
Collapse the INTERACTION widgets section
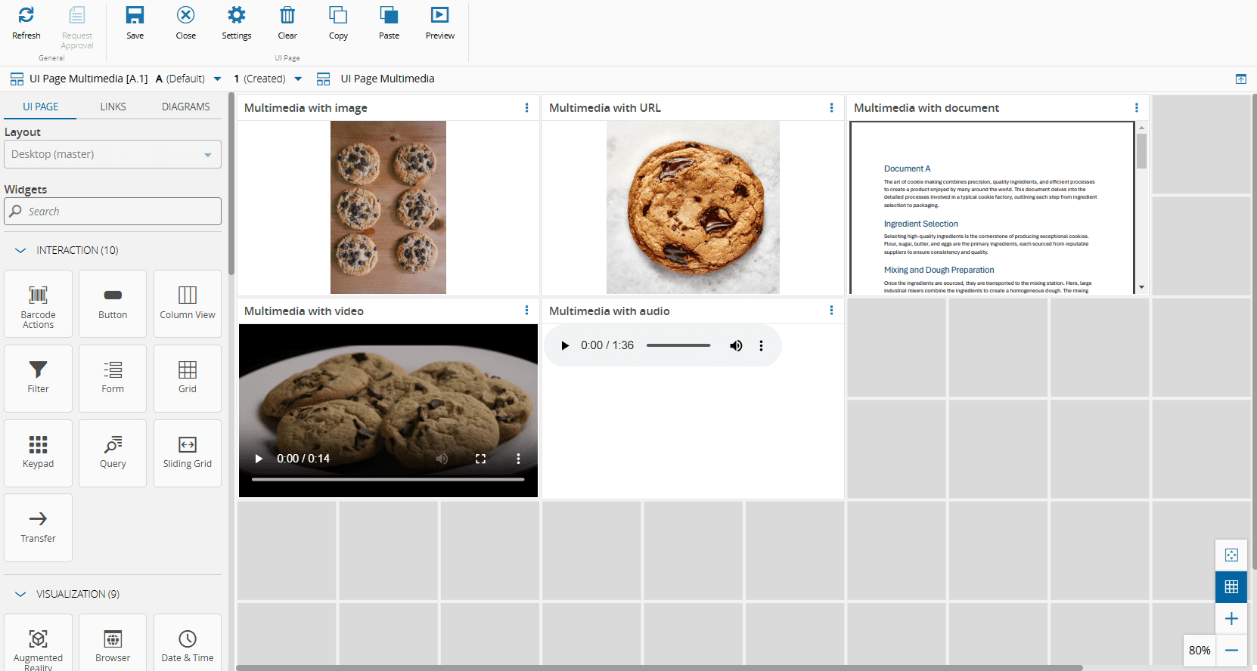20,250
